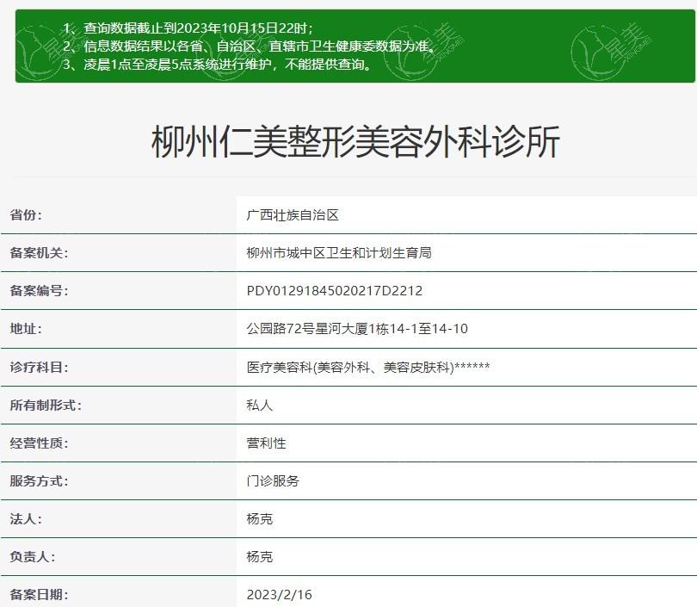This screenshot has width=697, height=607.
Task: Click the business nature value 营利性
Action: tap(266, 443)
